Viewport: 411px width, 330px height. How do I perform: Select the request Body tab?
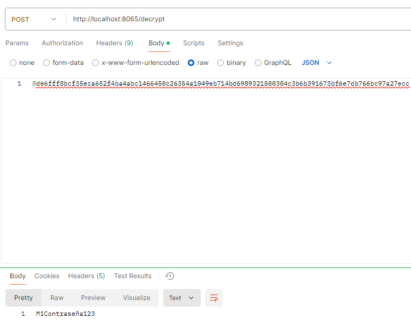[x=159, y=43]
